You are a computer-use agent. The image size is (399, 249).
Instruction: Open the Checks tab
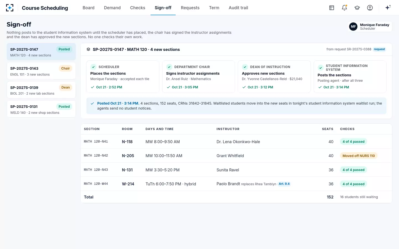coord(138,8)
